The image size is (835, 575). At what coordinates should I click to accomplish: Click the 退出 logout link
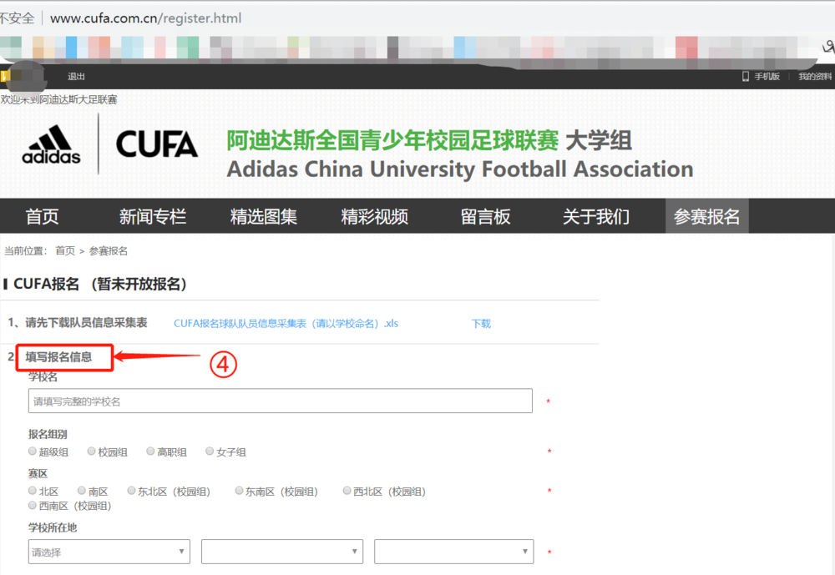[76, 77]
